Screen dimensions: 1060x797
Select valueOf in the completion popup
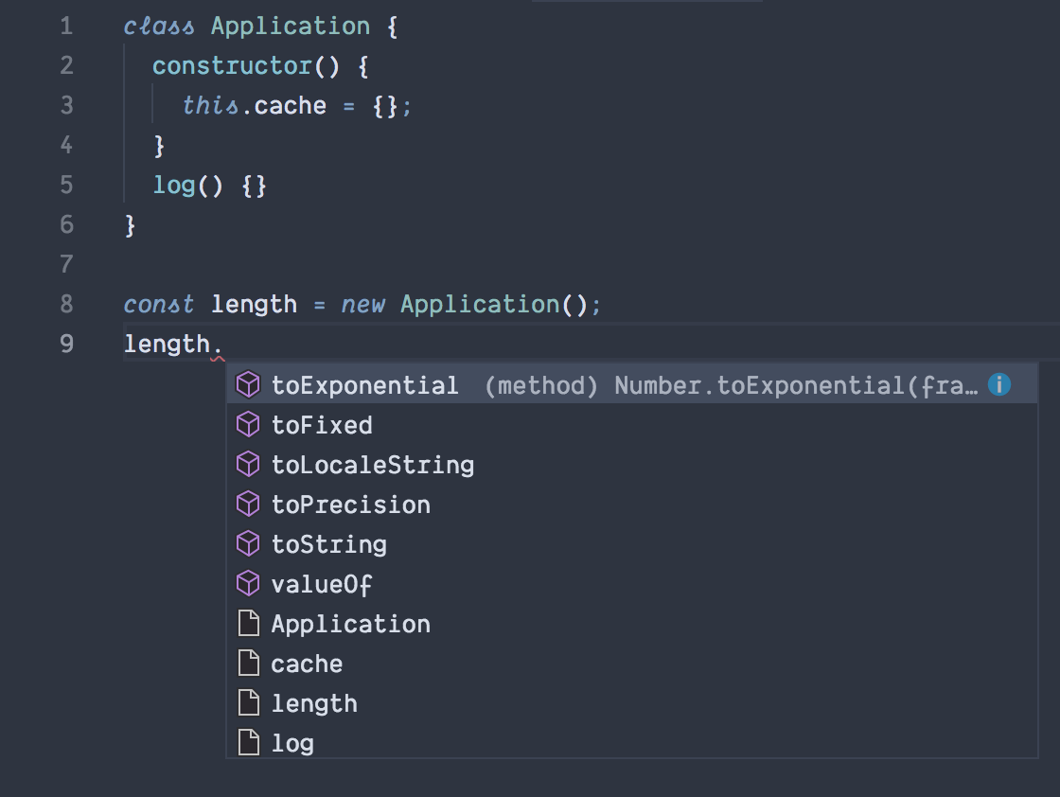coord(322,584)
